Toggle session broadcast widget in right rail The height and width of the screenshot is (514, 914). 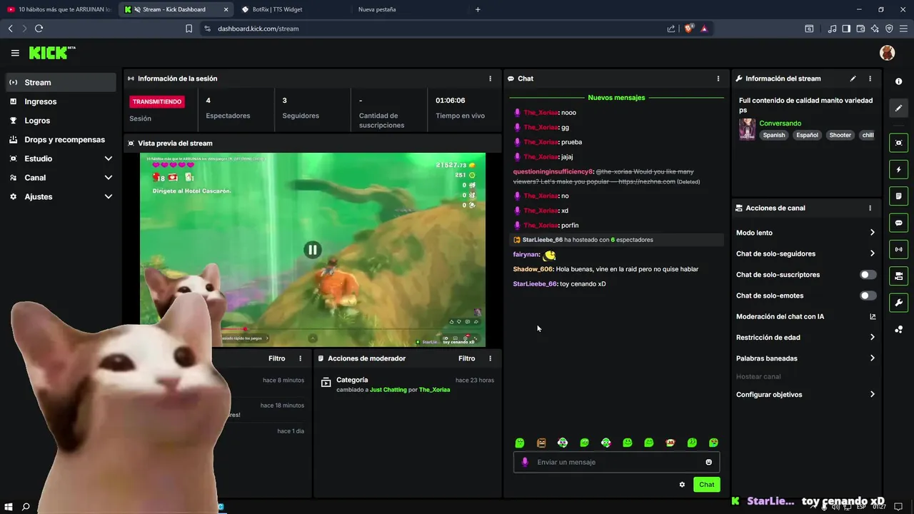pyautogui.click(x=898, y=249)
